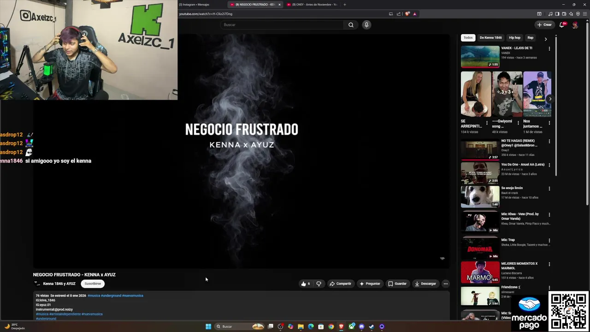The height and width of the screenshot is (332, 590).
Task: Open options for Mix: Khea - Vete
Action: pos(549,214)
